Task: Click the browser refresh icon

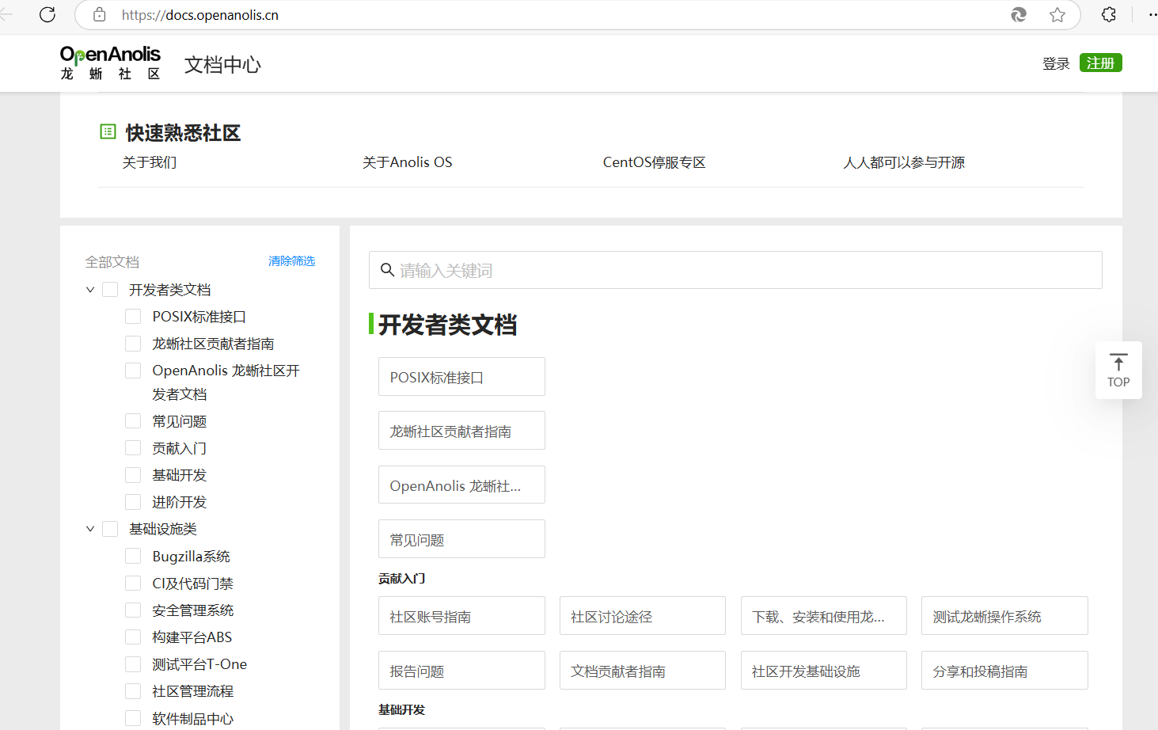Action: click(x=47, y=14)
